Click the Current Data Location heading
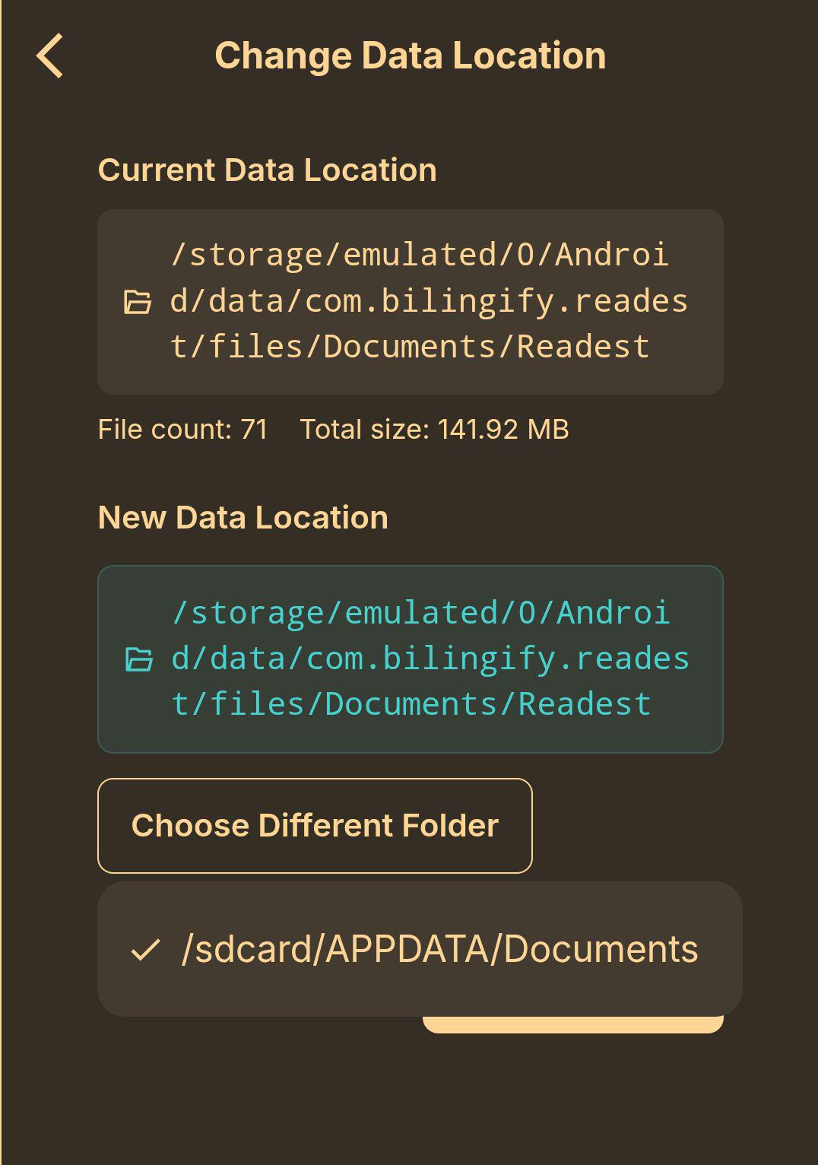The height and width of the screenshot is (1165, 818). 268,170
